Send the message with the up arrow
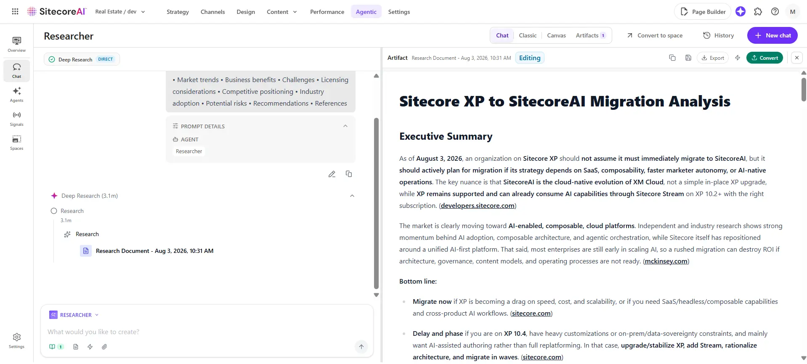Viewport: 807px width, 364px height. tap(361, 347)
